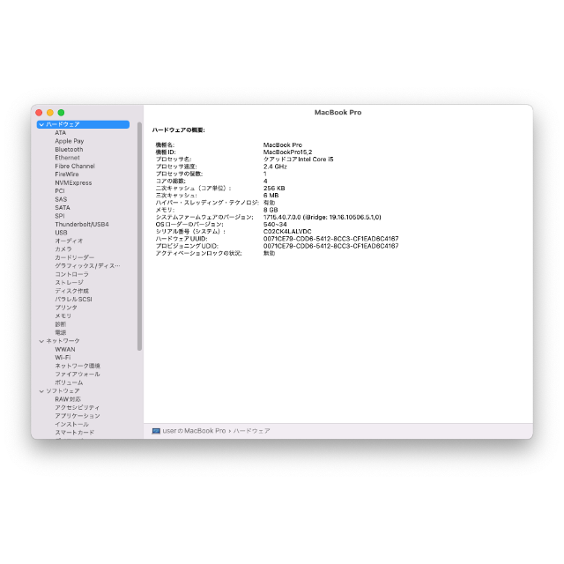Select SATA in the sidebar
Screen dimensions: 564x564
click(63, 208)
